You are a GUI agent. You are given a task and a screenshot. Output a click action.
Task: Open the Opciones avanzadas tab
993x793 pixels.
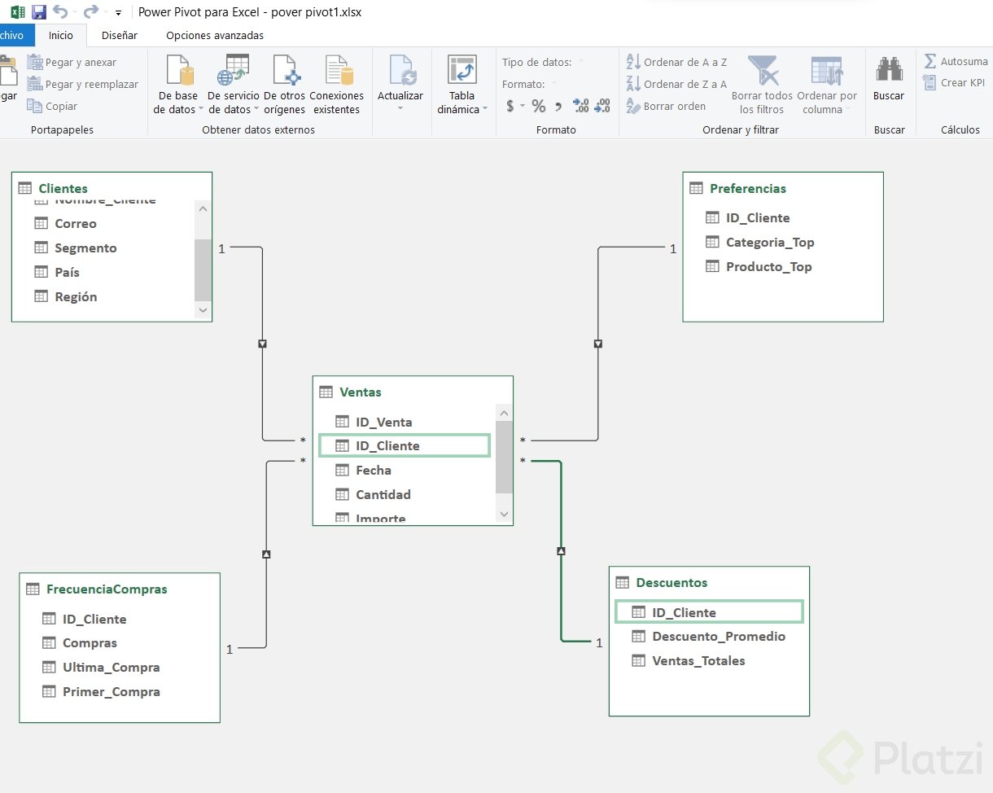pyautogui.click(x=215, y=35)
